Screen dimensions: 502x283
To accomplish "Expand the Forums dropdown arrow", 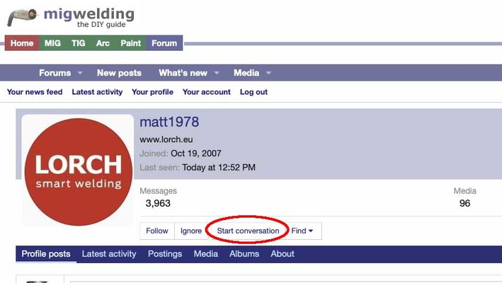I will tap(80, 73).
